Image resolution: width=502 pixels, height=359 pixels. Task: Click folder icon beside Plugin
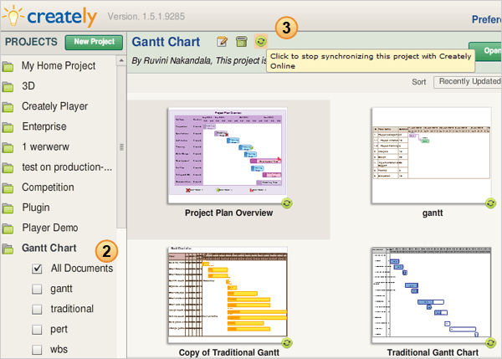[x=8, y=208]
